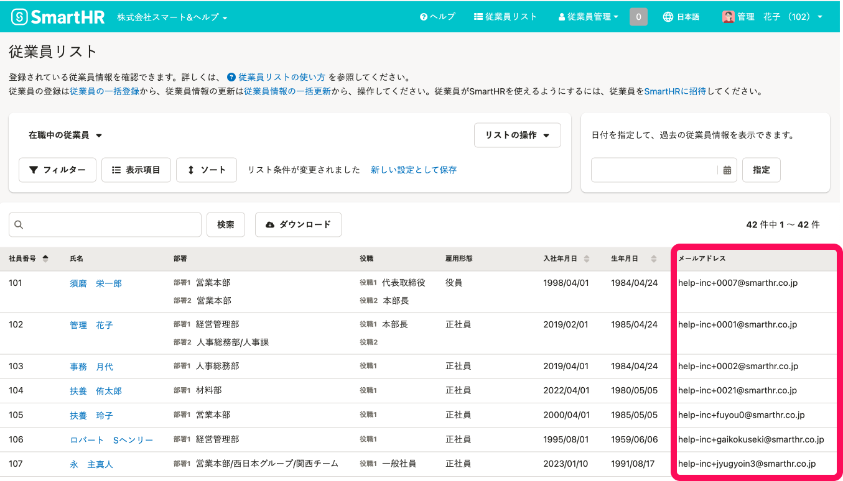Click the フィルター button
Viewport: 843px width, 481px height.
pos(57,170)
